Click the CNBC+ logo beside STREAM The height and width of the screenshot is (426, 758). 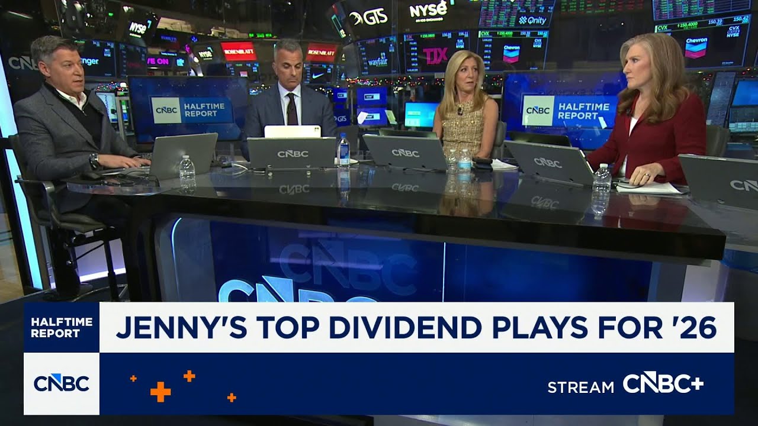pyautogui.click(x=663, y=383)
